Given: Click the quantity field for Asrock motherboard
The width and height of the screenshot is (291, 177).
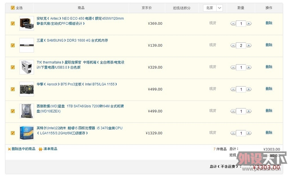Looking at the screenshot, I should (241, 89).
